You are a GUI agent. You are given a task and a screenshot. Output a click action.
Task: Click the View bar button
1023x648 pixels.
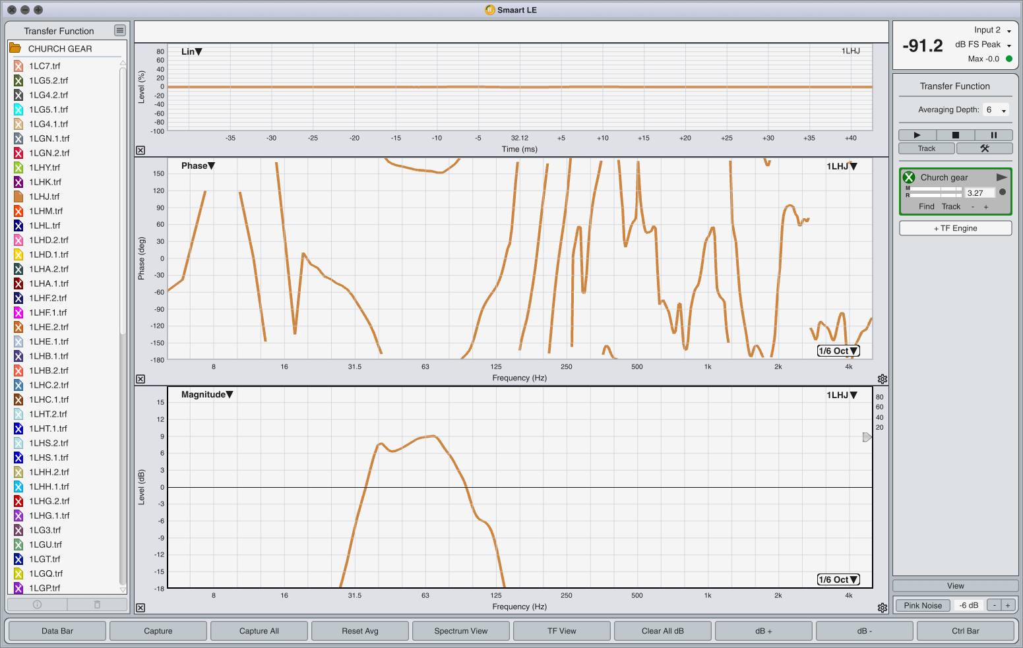point(956,585)
